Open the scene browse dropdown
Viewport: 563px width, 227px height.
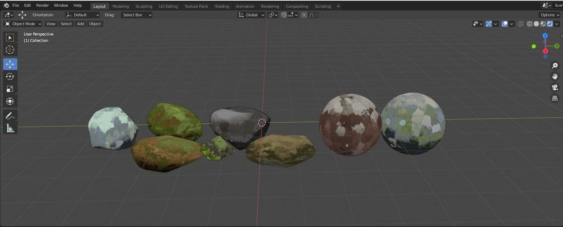coord(547,6)
